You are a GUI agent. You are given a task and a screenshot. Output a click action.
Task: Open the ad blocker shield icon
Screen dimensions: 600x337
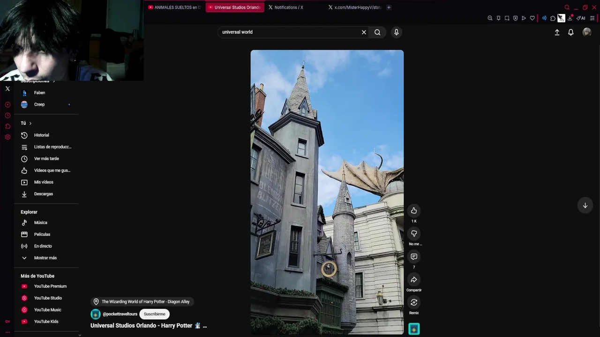click(x=515, y=18)
